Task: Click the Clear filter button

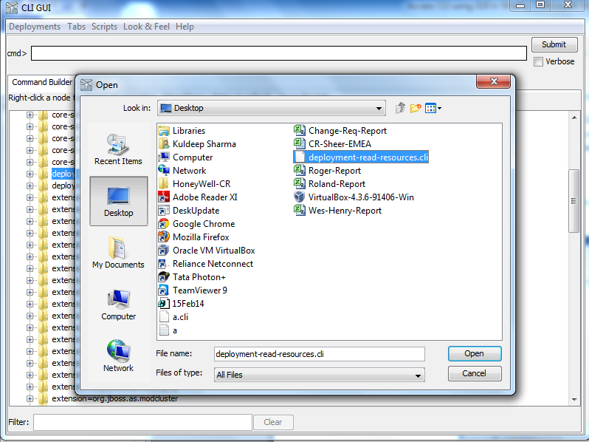Action: coord(273,422)
